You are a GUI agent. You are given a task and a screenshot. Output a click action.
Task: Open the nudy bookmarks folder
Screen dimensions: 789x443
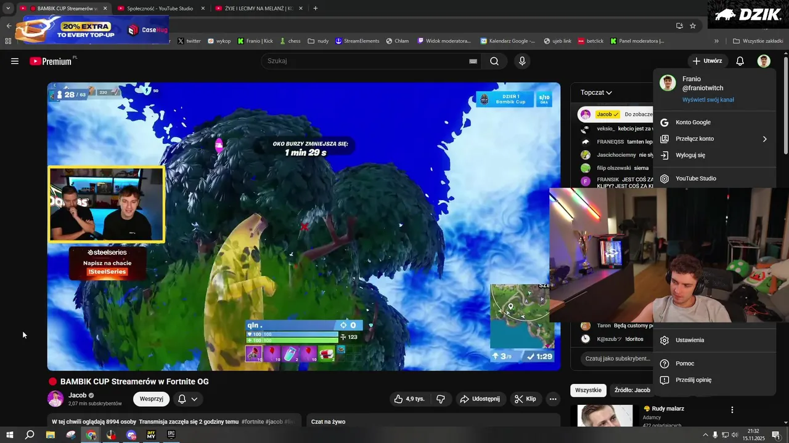(318, 41)
